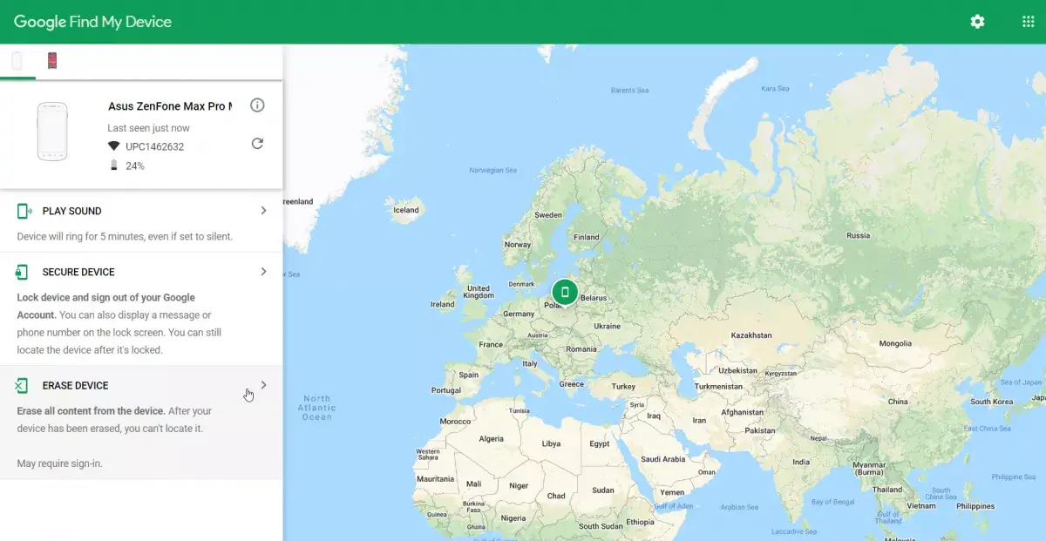Viewport: 1046px width, 541px height.
Task: Select the white phone device tab
Action: point(17,61)
